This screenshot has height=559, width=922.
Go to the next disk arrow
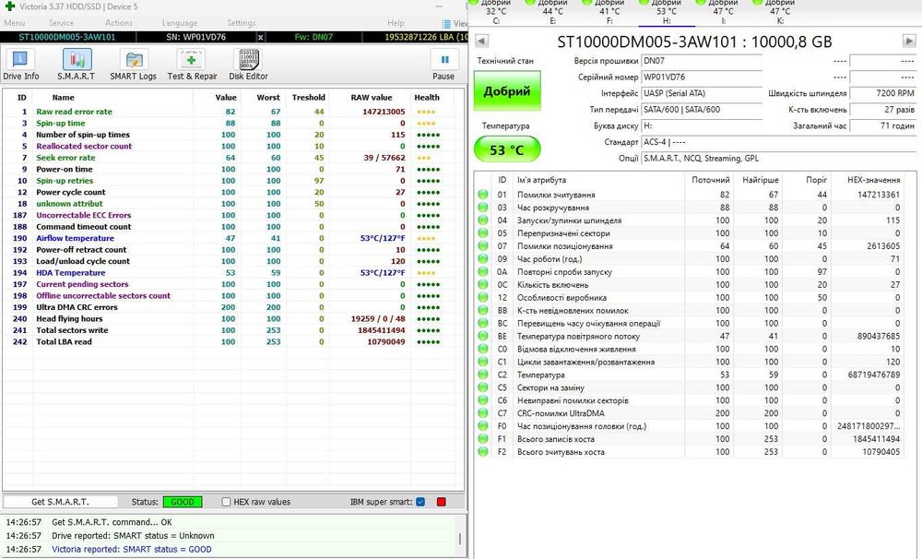(908, 42)
